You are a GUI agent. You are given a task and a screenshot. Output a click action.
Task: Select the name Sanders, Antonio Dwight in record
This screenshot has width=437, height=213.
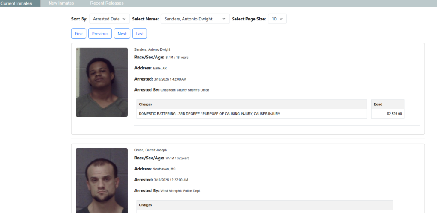(152, 49)
